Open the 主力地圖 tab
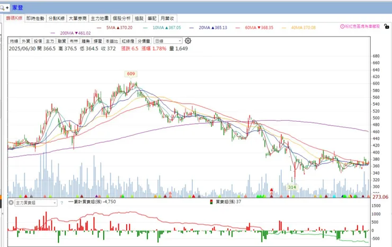This screenshot has width=392, height=247. pyautogui.click(x=100, y=18)
